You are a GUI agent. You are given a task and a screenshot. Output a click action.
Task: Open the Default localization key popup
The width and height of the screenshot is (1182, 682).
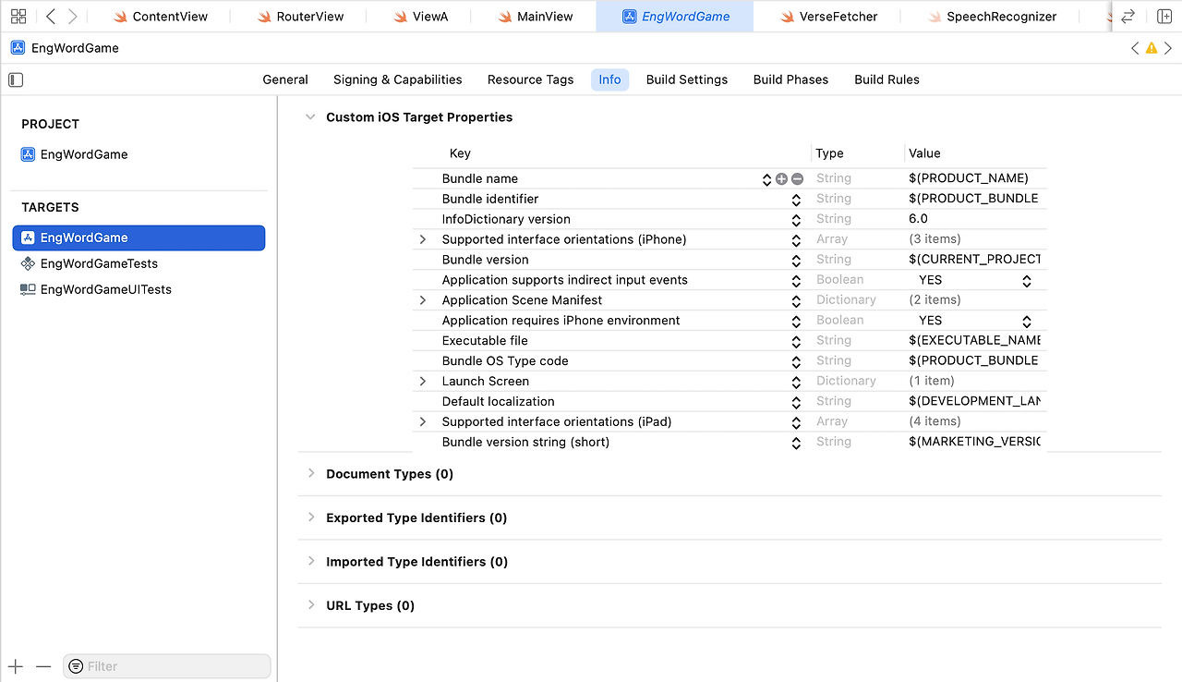coord(796,403)
